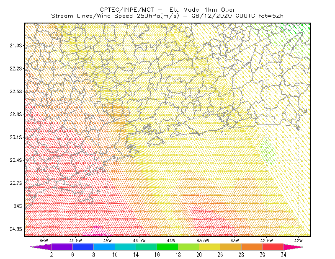
Task: Click the purple color swatch labeled 2-6
Action: pos(62,247)
